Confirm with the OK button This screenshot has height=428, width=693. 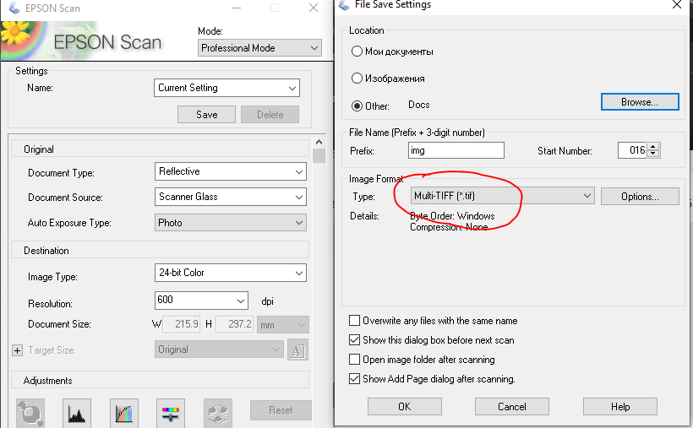point(405,406)
